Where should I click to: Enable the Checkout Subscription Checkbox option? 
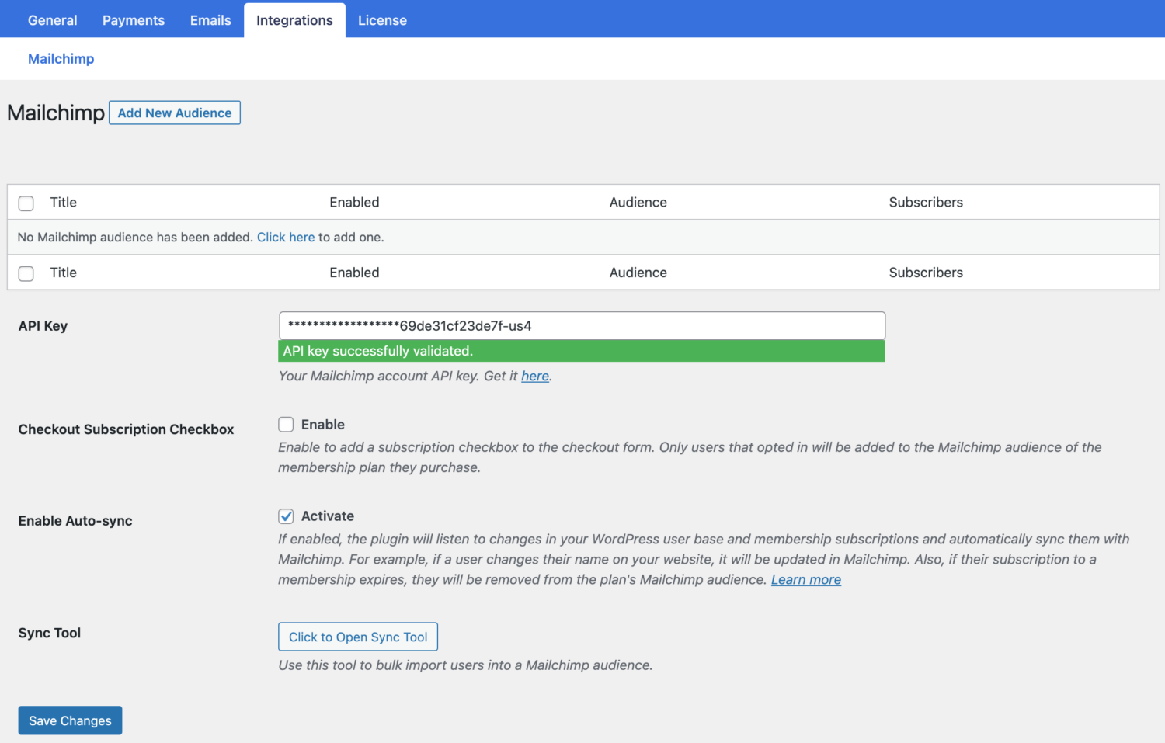286,425
